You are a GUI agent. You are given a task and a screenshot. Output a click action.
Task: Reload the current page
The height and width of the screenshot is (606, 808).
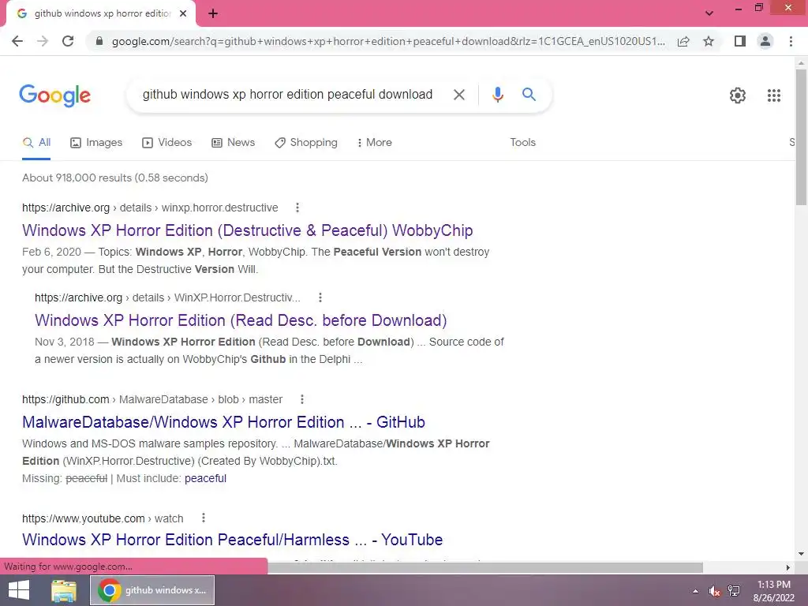point(68,41)
